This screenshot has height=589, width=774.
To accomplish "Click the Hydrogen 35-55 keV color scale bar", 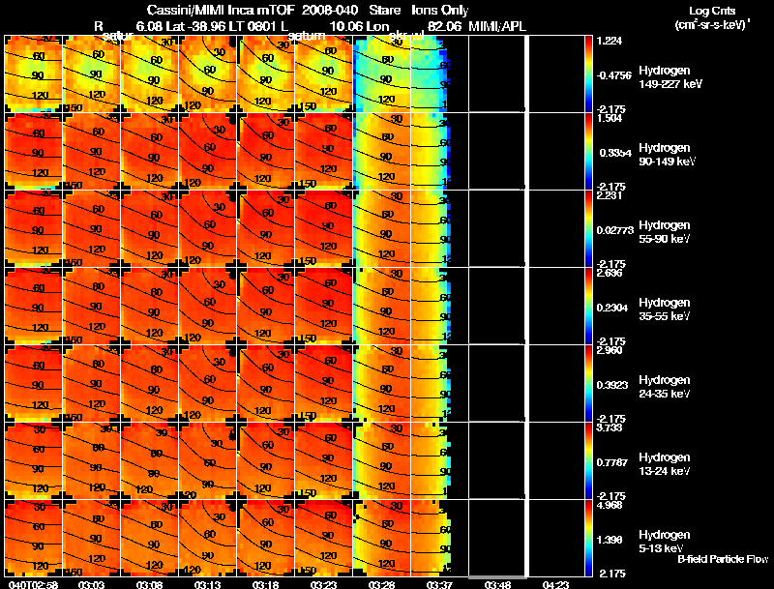I will coord(588,307).
